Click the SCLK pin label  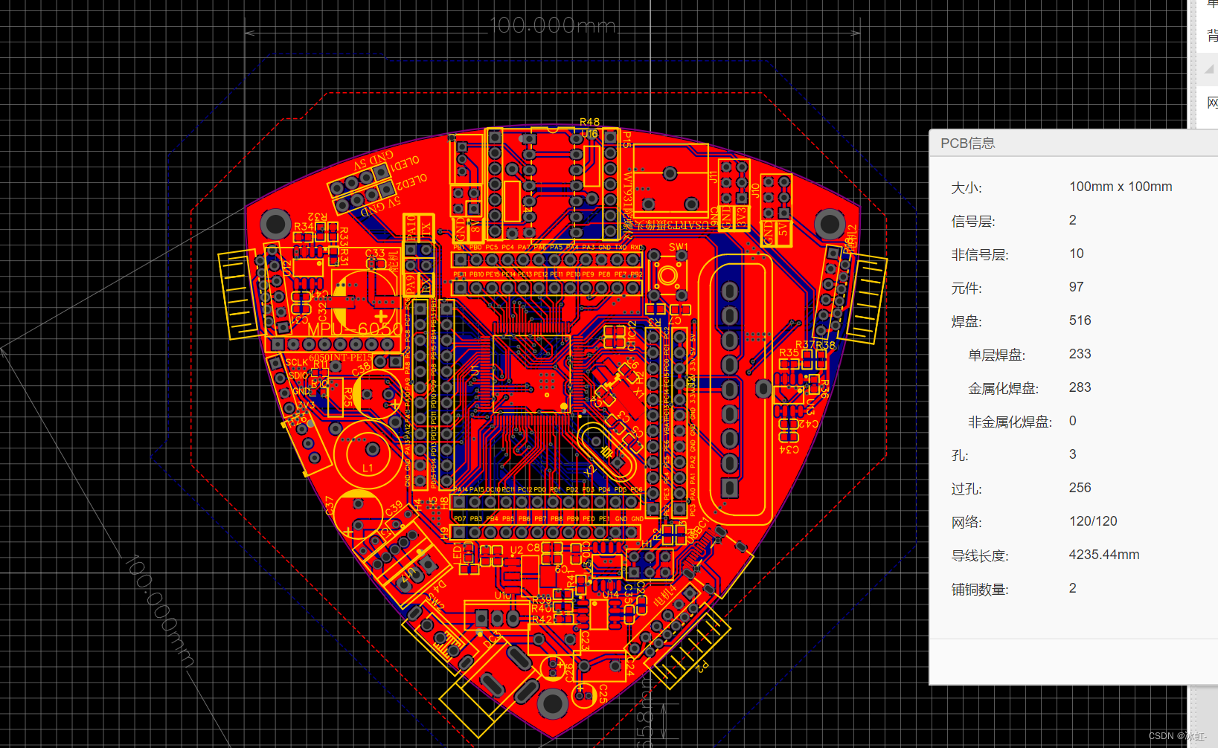click(x=296, y=363)
